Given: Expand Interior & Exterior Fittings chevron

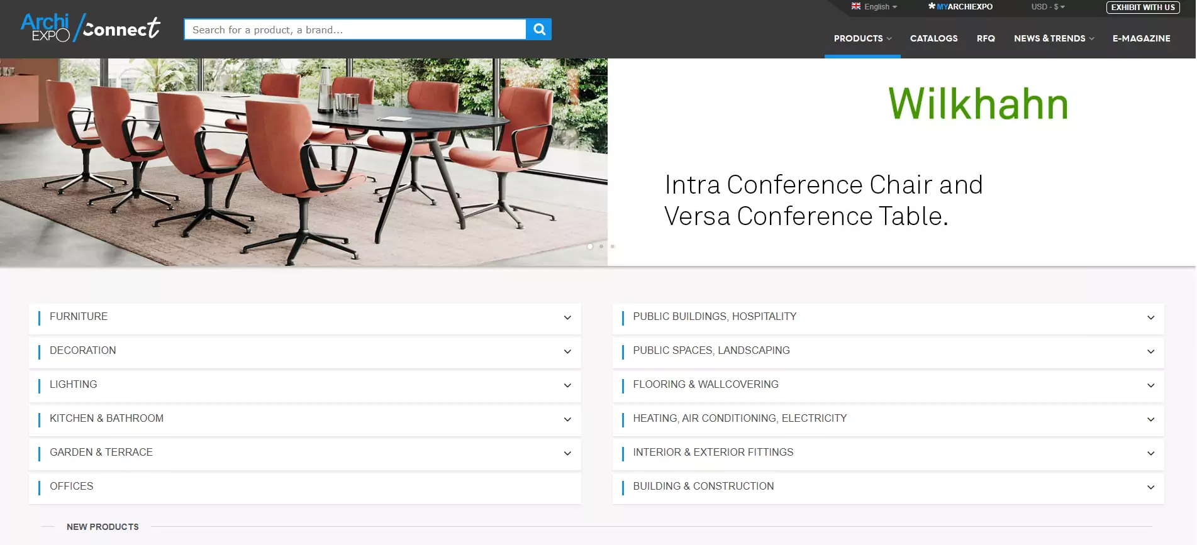Looking at the screenshot, I should click(1150, 453).
